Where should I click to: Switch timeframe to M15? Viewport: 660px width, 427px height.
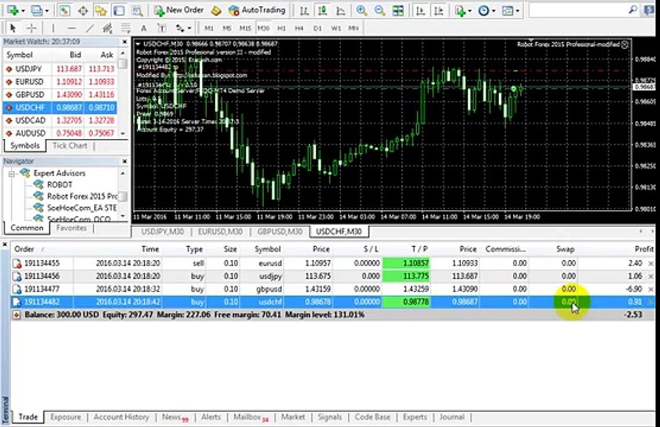point(245,28)
